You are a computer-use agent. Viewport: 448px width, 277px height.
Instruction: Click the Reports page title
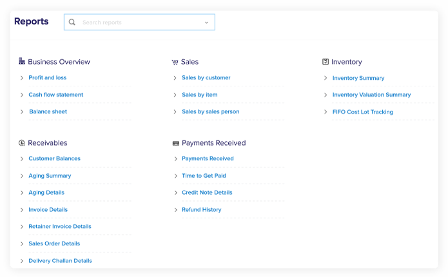tap(32, 21)
